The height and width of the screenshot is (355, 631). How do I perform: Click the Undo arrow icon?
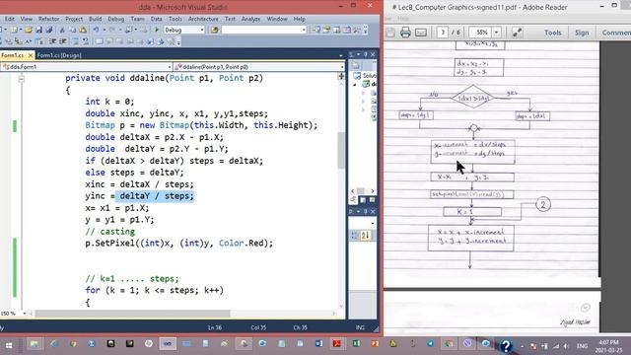coord(96,30)
